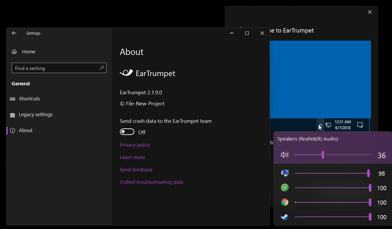Select About in the settings sidebar
The height and width of the screenshot is (229, 392).
point(21,130)
